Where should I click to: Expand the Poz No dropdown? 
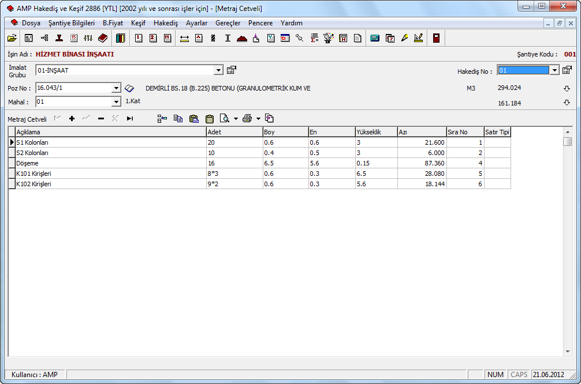116,89
